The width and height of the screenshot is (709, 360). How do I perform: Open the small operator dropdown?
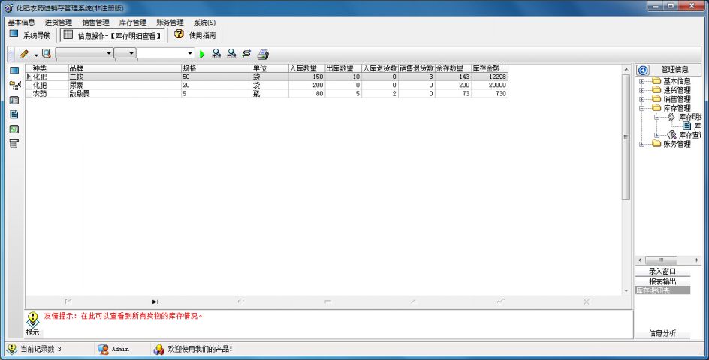pos(131,54)
